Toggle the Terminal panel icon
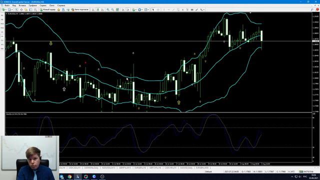320x180 pixels. [30, 9]
